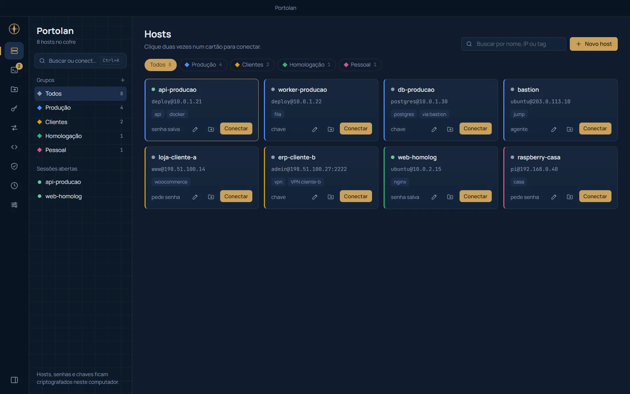
Task: Edit the db-producao host with the pencil icon
Action: (434, 129)
